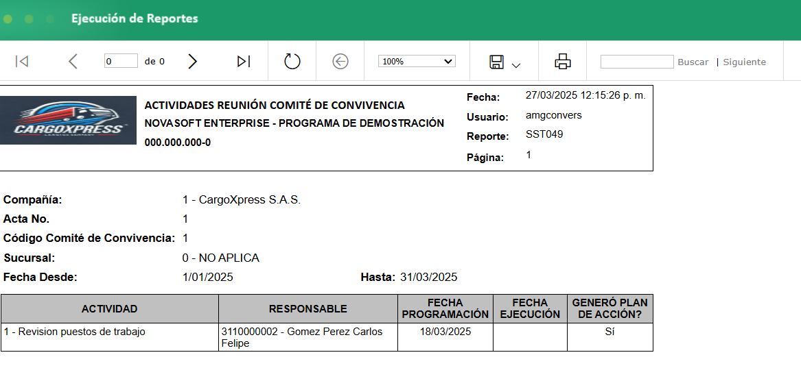The height and width of the screenshot is (381, 801).
Task: Print the report using printer icon
Action: pyautogui.click(x=562, y=61)
